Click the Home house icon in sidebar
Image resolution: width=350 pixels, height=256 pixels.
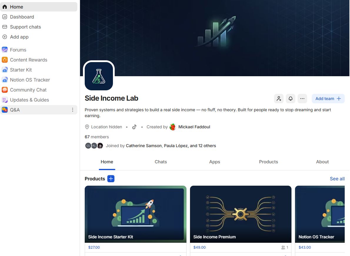click(x=5, y=7)
